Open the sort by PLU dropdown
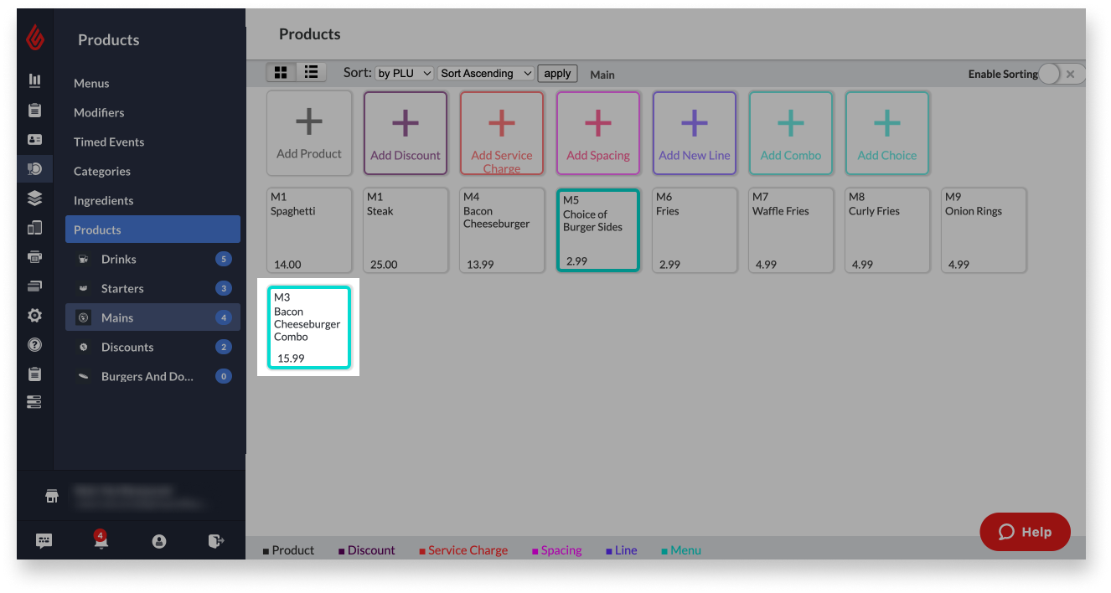 click(x=404, y=74)
